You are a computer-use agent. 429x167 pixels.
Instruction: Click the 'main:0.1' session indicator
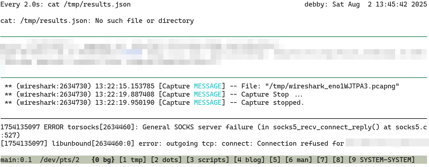pyautogui.click(x=16, y=160)
